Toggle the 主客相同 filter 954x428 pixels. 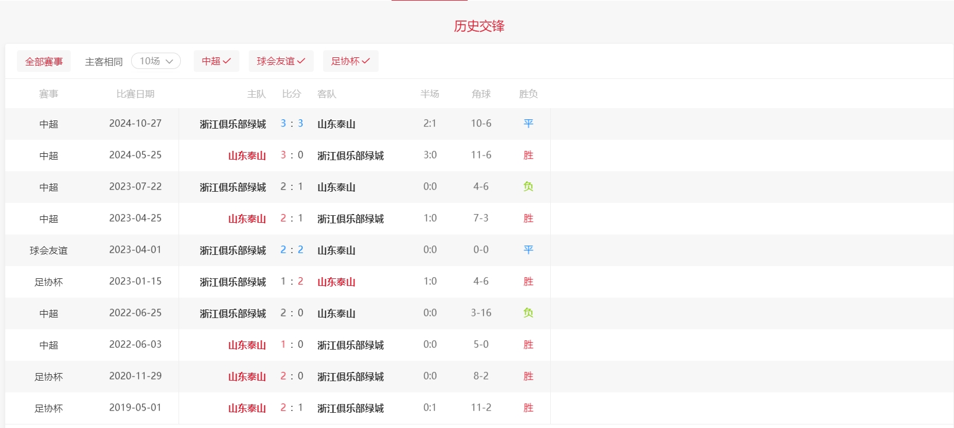104,61
